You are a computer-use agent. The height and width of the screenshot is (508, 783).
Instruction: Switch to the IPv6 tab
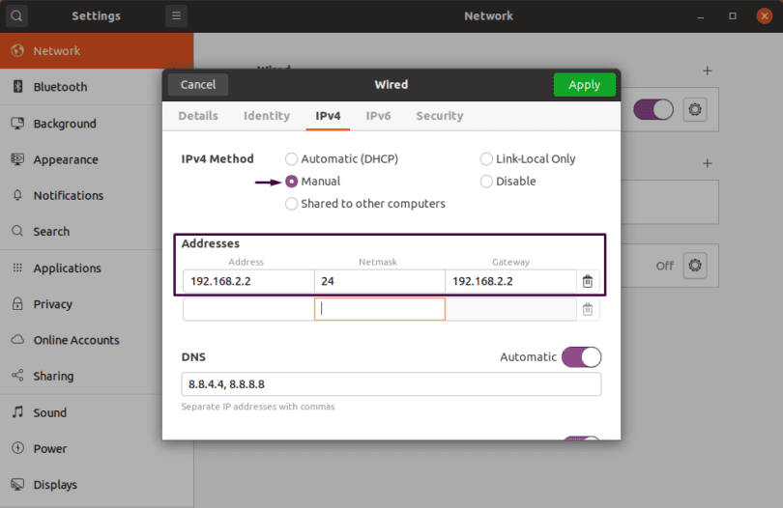[x=378, y=116]
